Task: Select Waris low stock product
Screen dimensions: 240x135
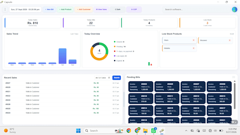Action: pyautogui.click(x=179, y=40)
